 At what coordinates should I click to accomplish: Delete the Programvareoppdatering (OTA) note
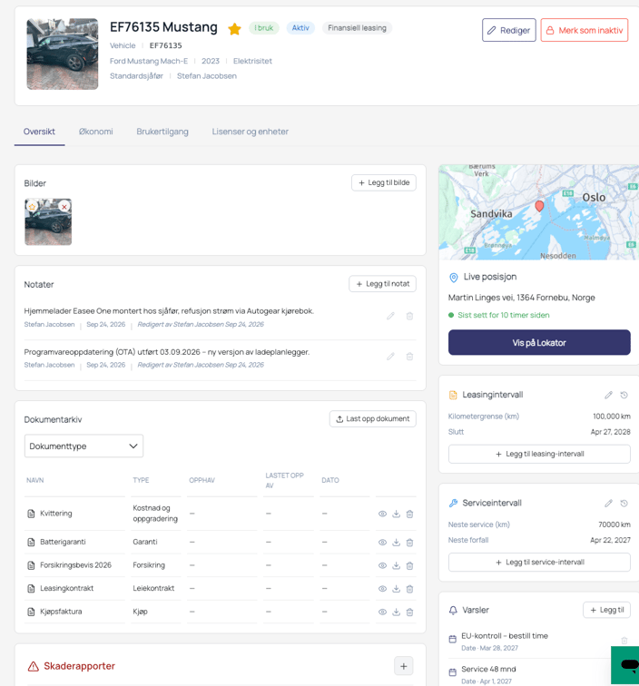click(409, 357)
